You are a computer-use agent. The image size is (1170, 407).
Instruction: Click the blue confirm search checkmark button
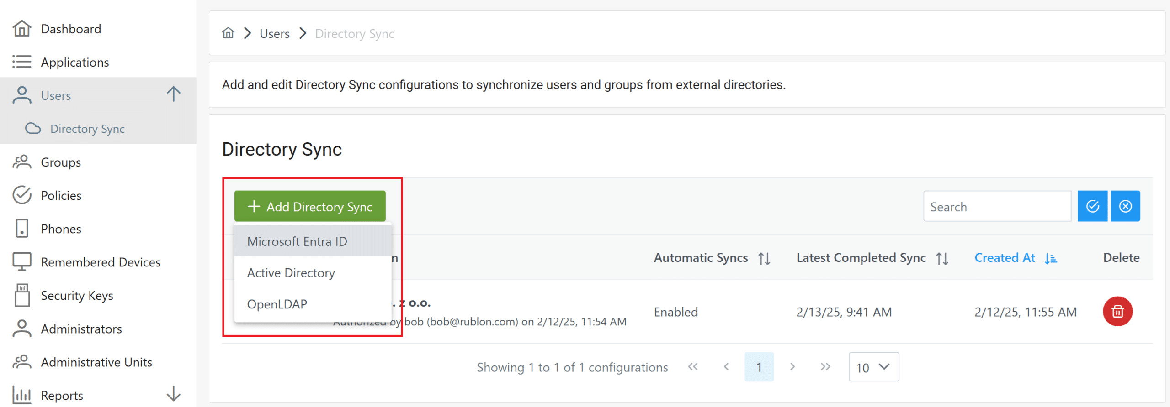1092,206
